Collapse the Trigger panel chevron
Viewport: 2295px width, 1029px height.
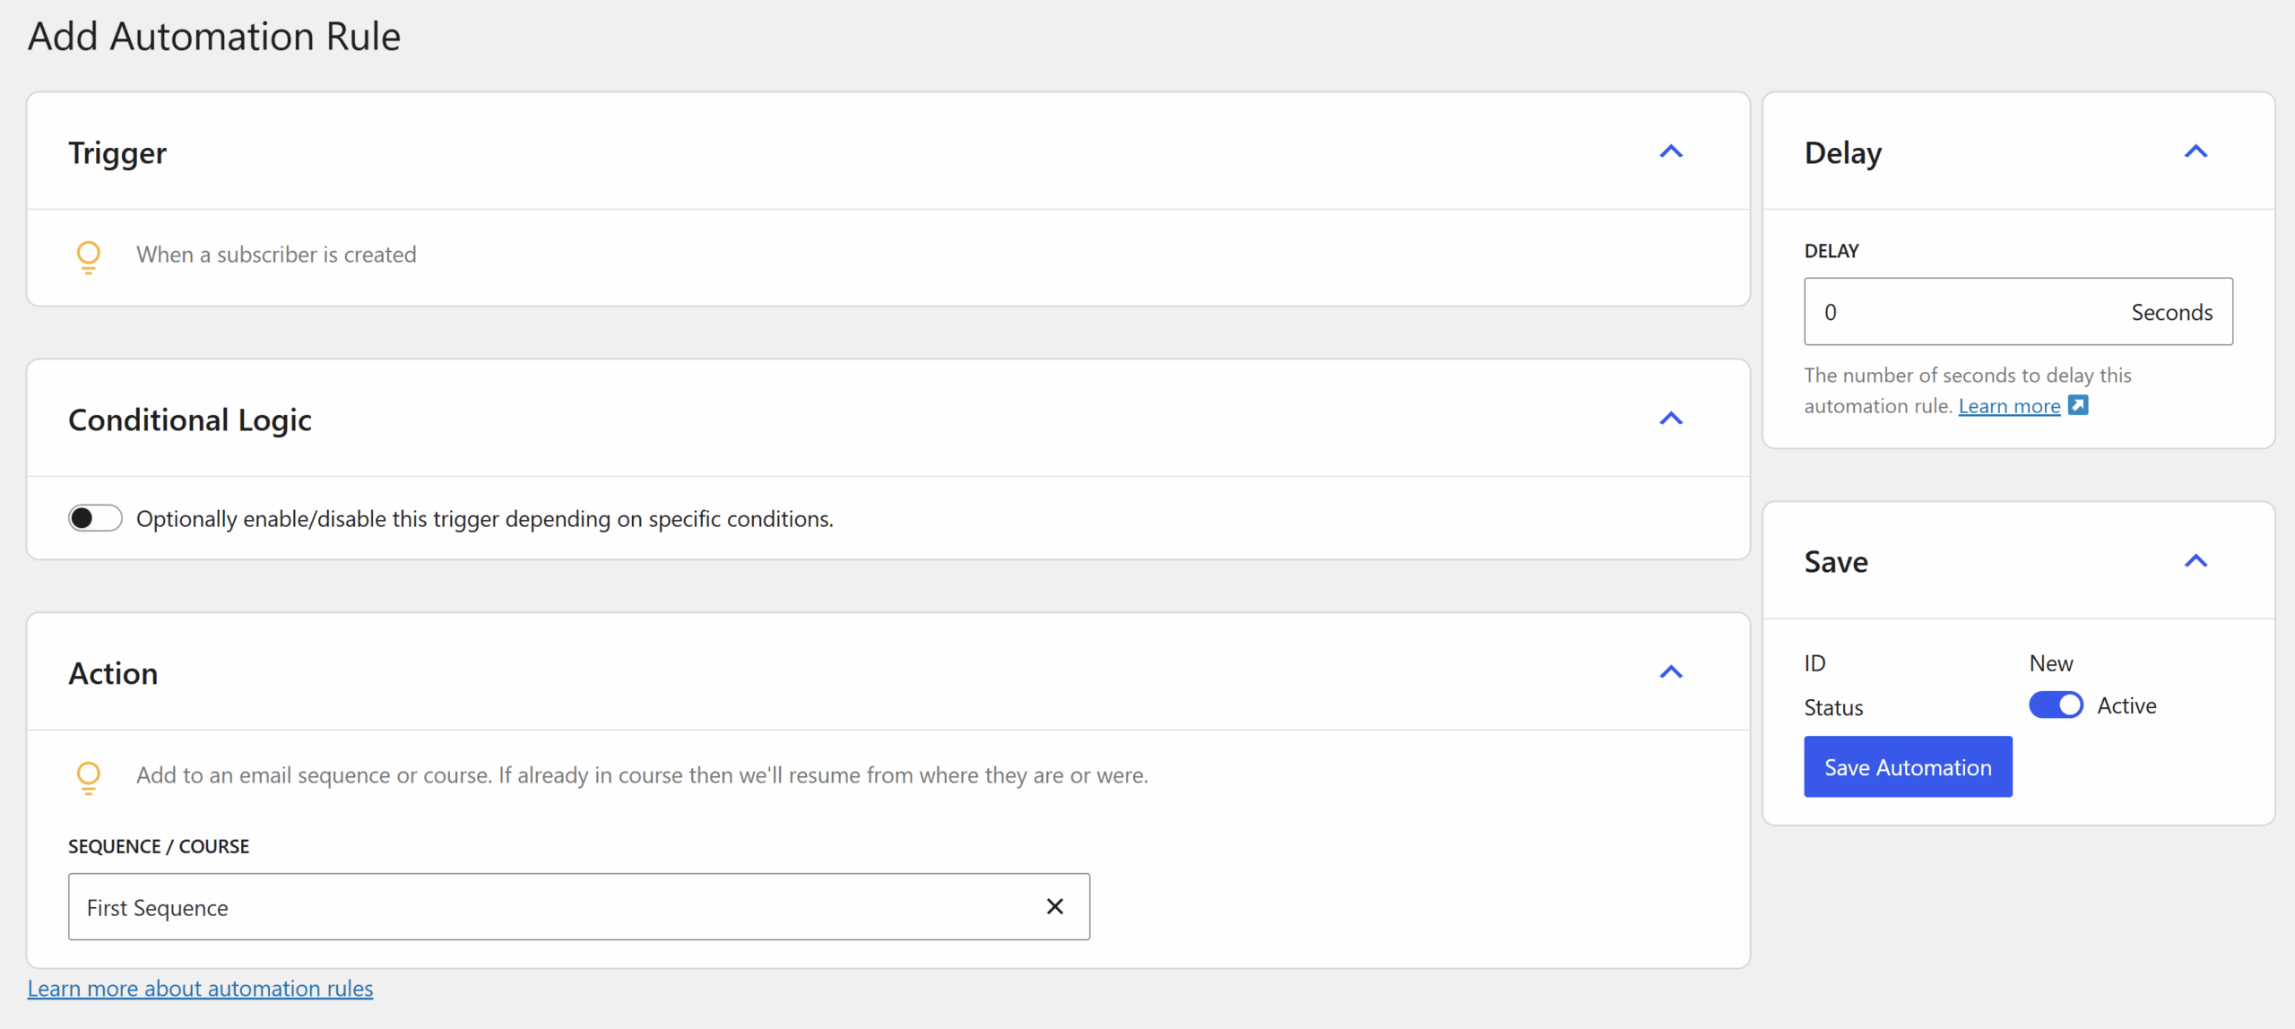pyautogui.click(x=1671, y=152)
